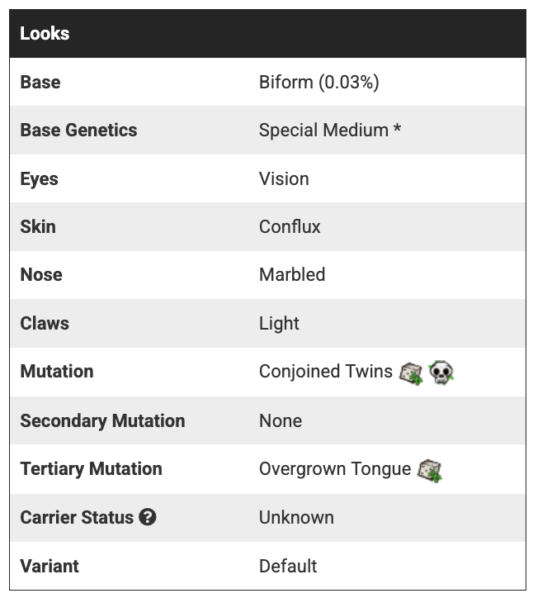Click the Conjoined Twins mutation text
533x598 pixels.
pyautogui.click(x=326, y=372)
